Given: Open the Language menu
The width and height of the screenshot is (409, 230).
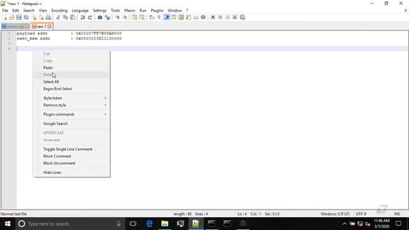Looking at the screenshot, I should click(80, 10).
